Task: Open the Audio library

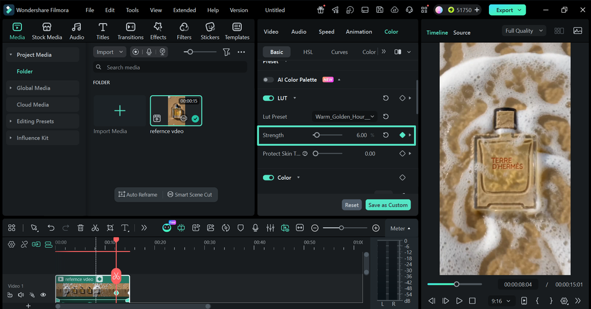Action: click(x=77, y=31)
